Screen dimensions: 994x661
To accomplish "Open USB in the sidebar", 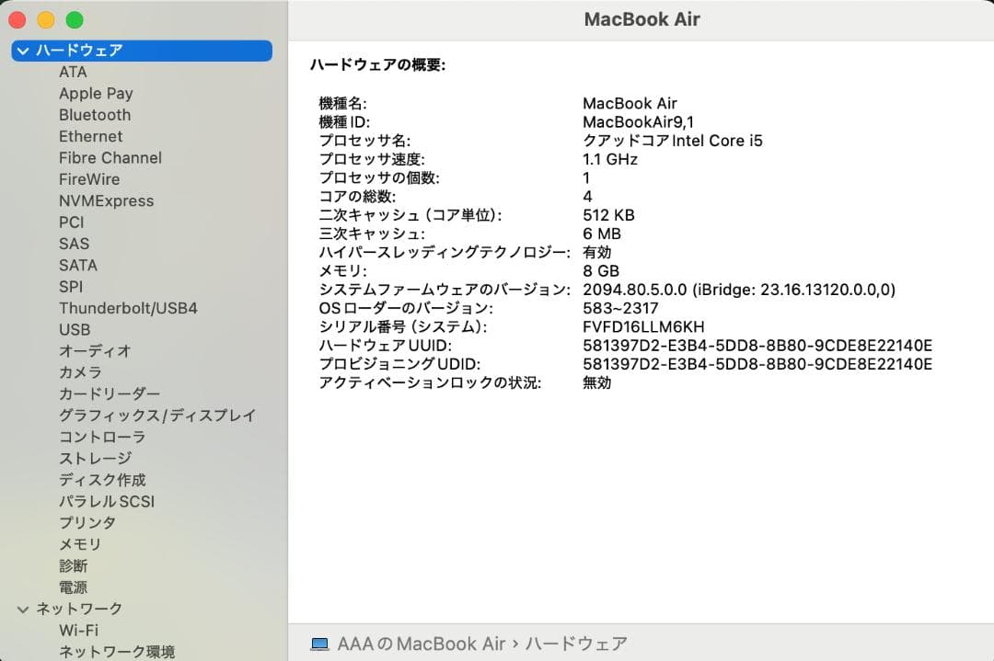I will [x=75, y=330].
